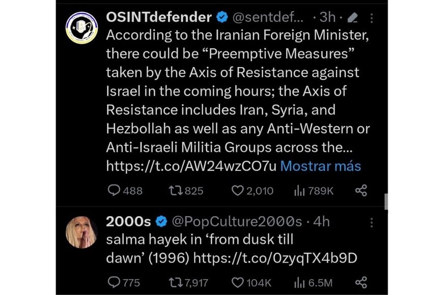
Task: Open the t.co/AW24wzCO7u link
Action: pos(191,166)
